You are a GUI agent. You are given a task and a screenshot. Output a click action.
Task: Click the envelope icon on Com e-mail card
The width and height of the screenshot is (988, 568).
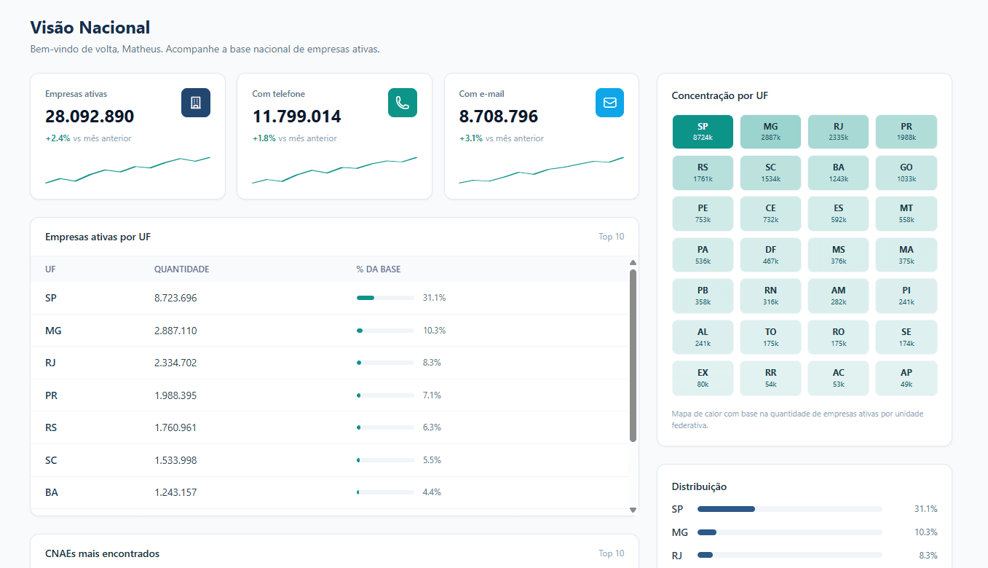pos(609,103)
